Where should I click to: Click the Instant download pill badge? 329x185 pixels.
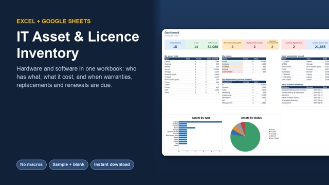(x=112, y=164)
